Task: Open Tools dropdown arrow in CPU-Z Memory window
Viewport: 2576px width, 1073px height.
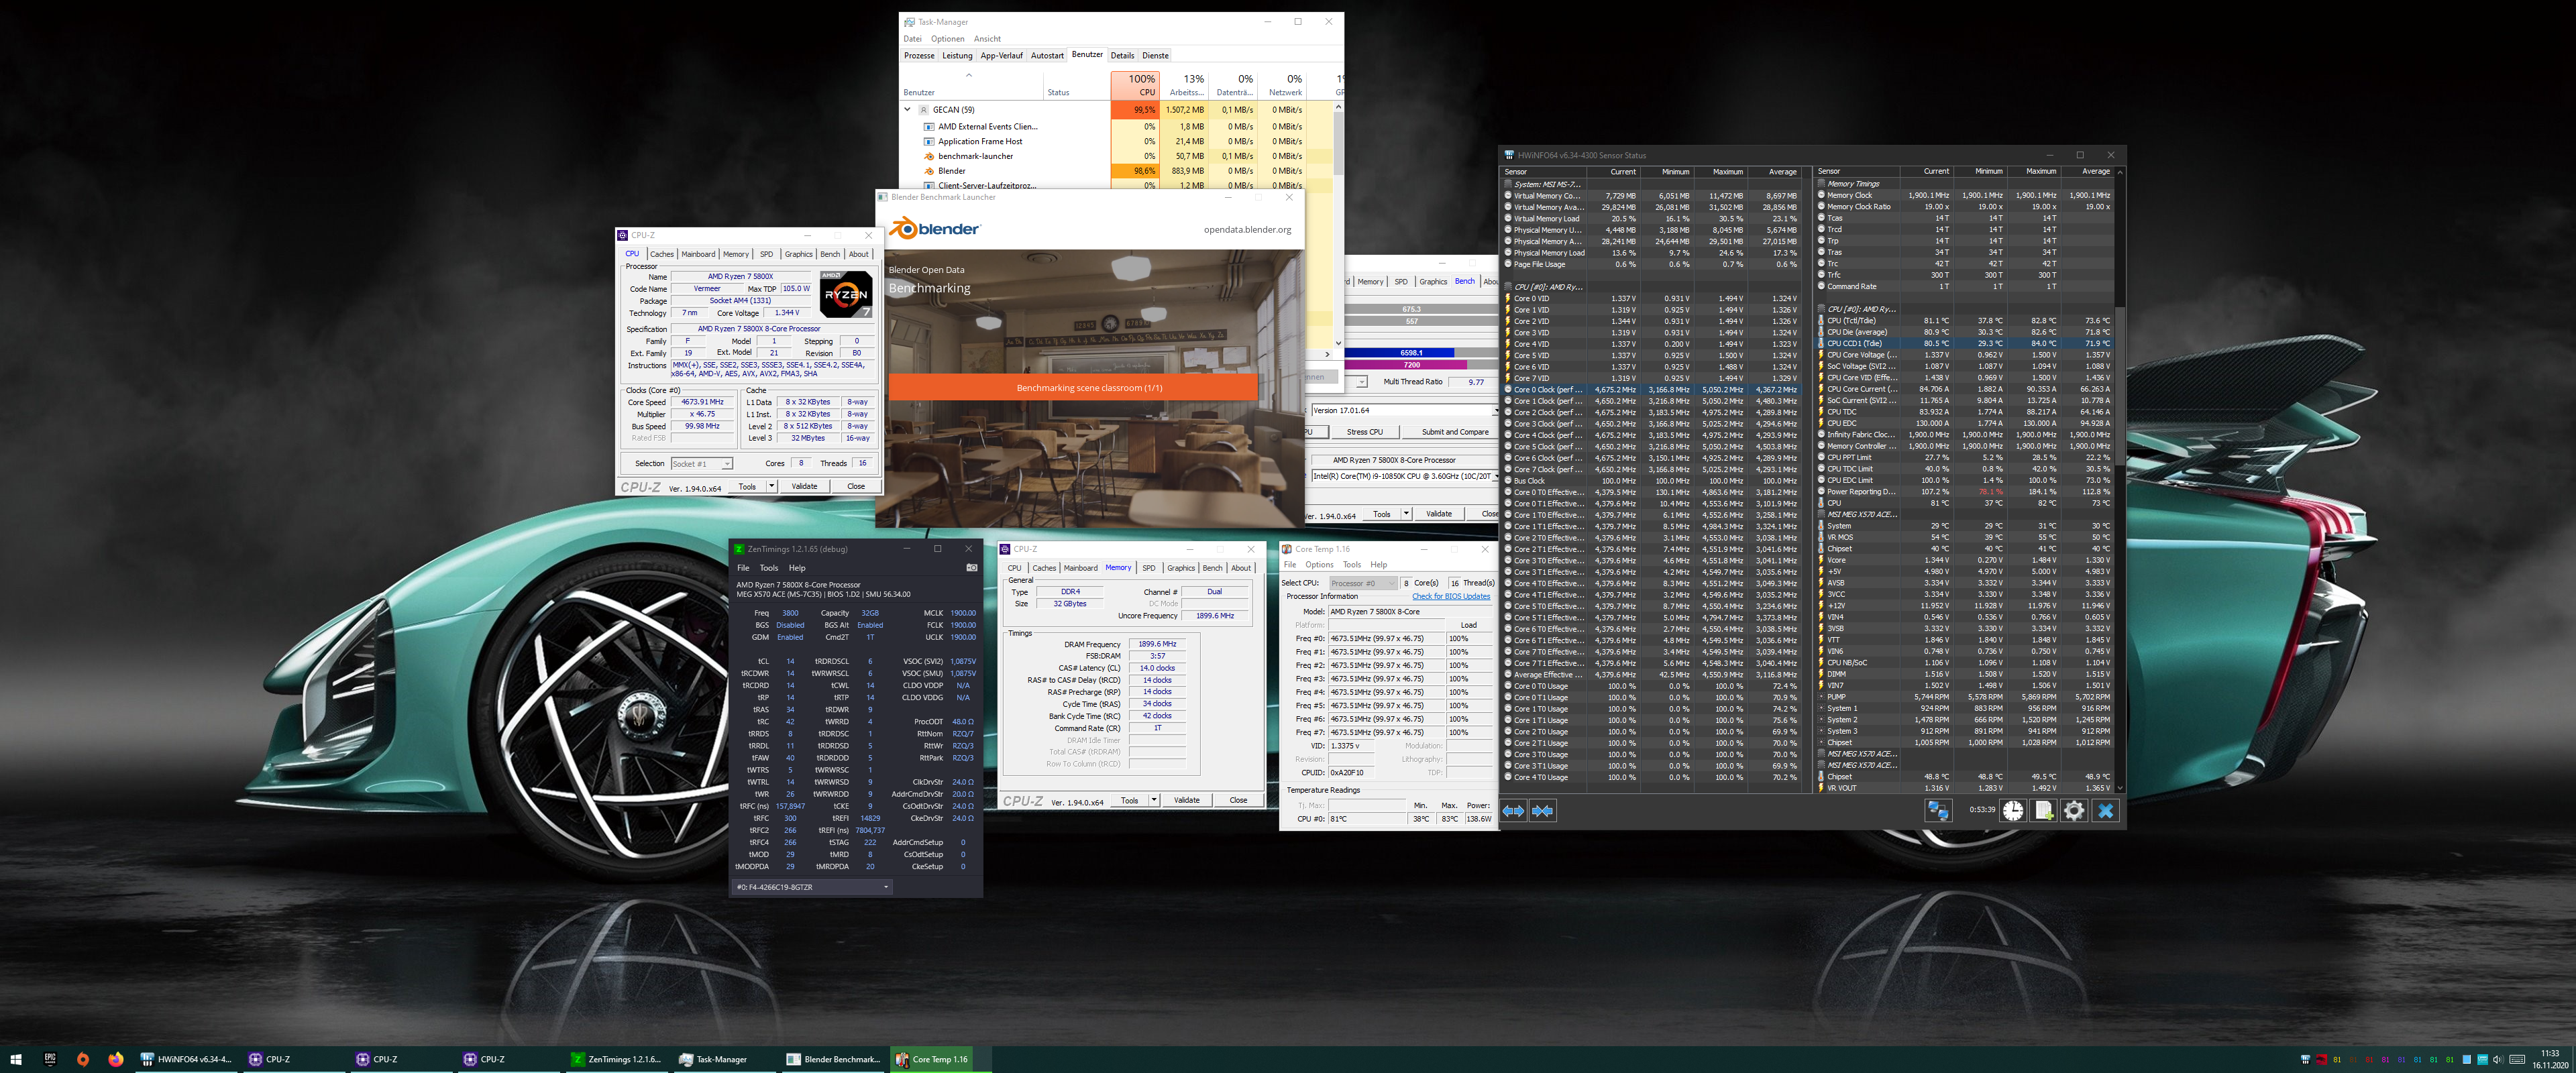Action: coord(1153,800)
